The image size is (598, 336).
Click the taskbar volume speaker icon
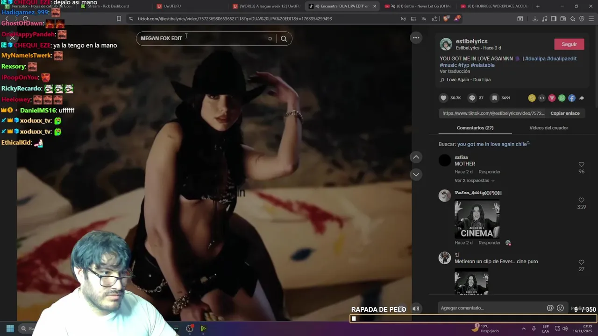click(566, 329)
